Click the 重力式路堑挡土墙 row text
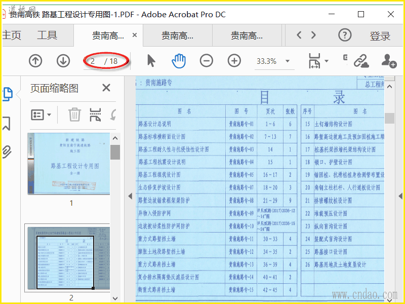The height and width of the screenshot is (304, 405). [157, 239]
